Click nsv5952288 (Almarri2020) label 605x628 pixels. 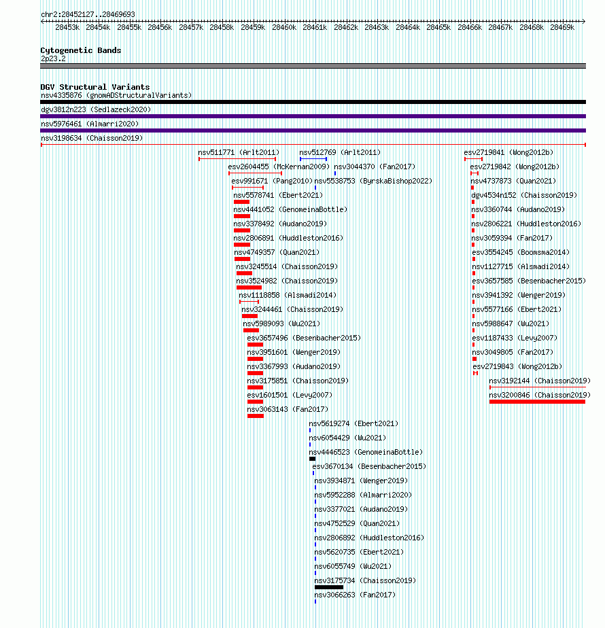click(x=363, y=495)
